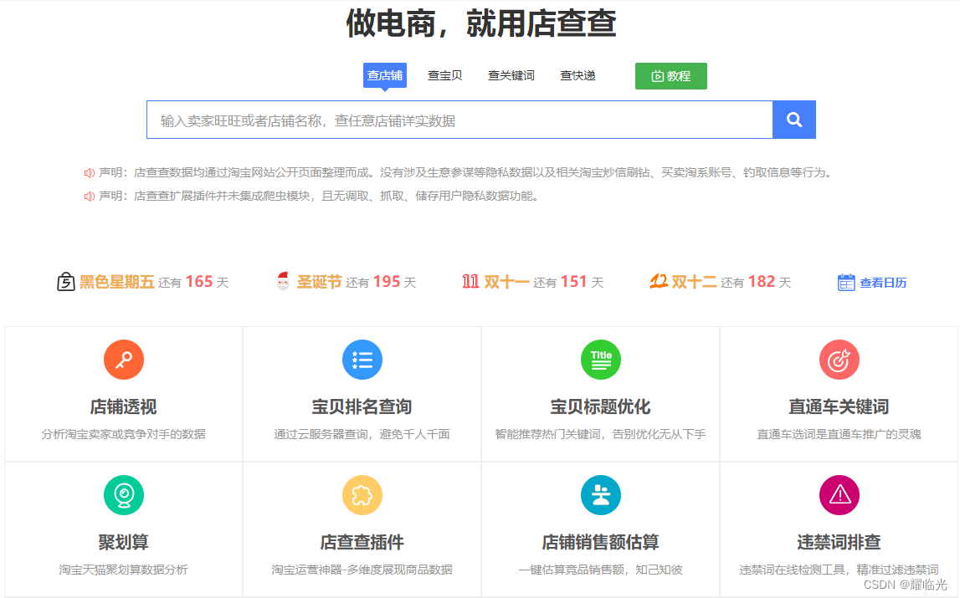Click the 151 days count for 双十一
The image size is (960, 598).
click(573, 282)
